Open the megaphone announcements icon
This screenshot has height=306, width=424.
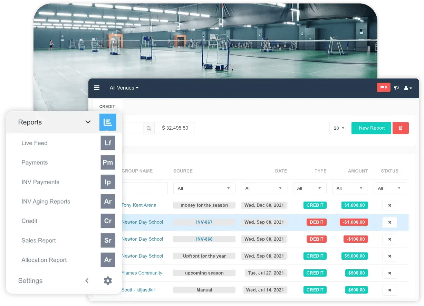point(396,88)
